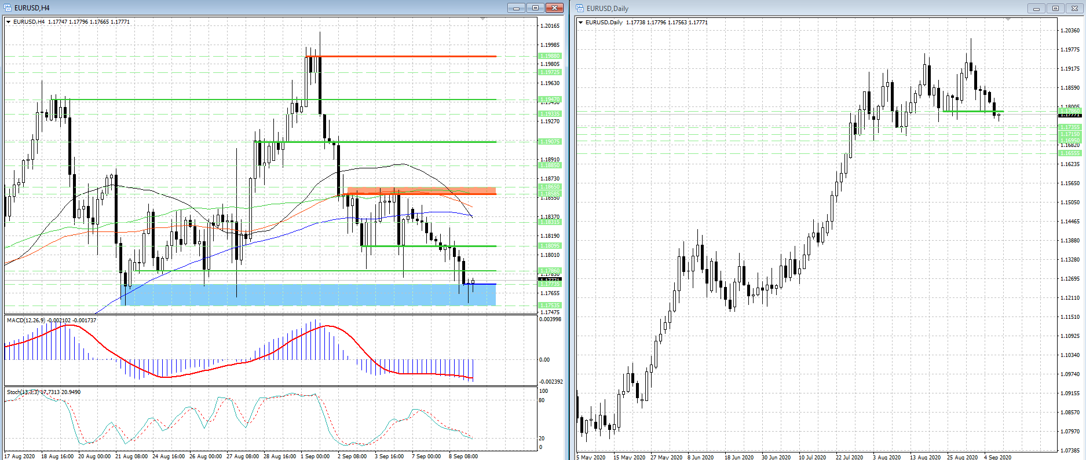Click the 1.17535 green price label
The width and height of the screenshot is (1086, 460).
(x=550, y=306)
